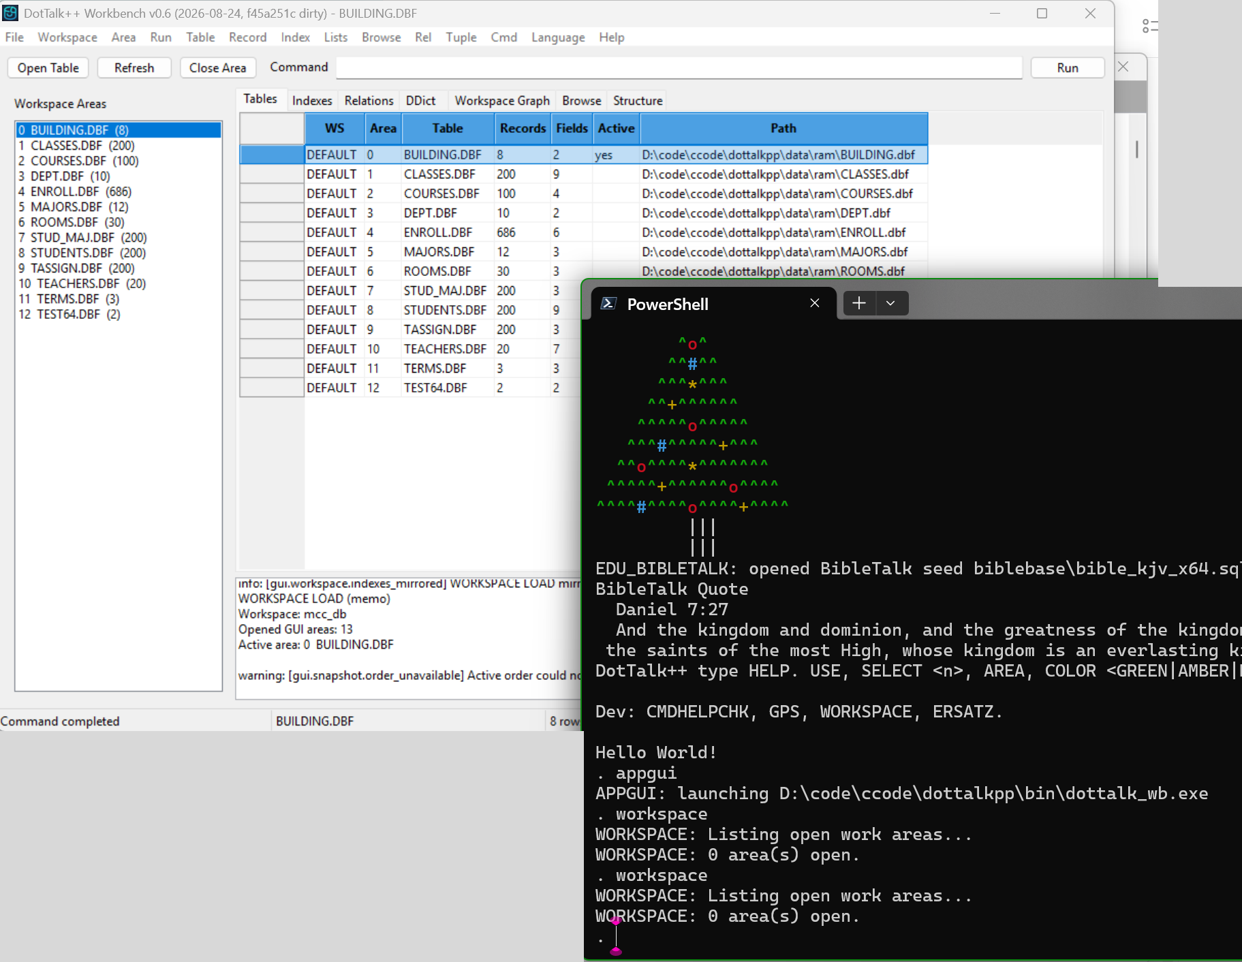Image resolution: width=1242 pixels, height=962 pixels.
Task: Select the Tables tab
Action: pyautogui.click(x=260, y=99)
